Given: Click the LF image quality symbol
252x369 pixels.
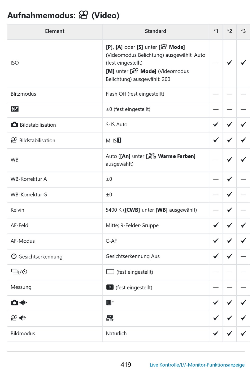Looking at the screenshot, I should click(x=110, y=303).
